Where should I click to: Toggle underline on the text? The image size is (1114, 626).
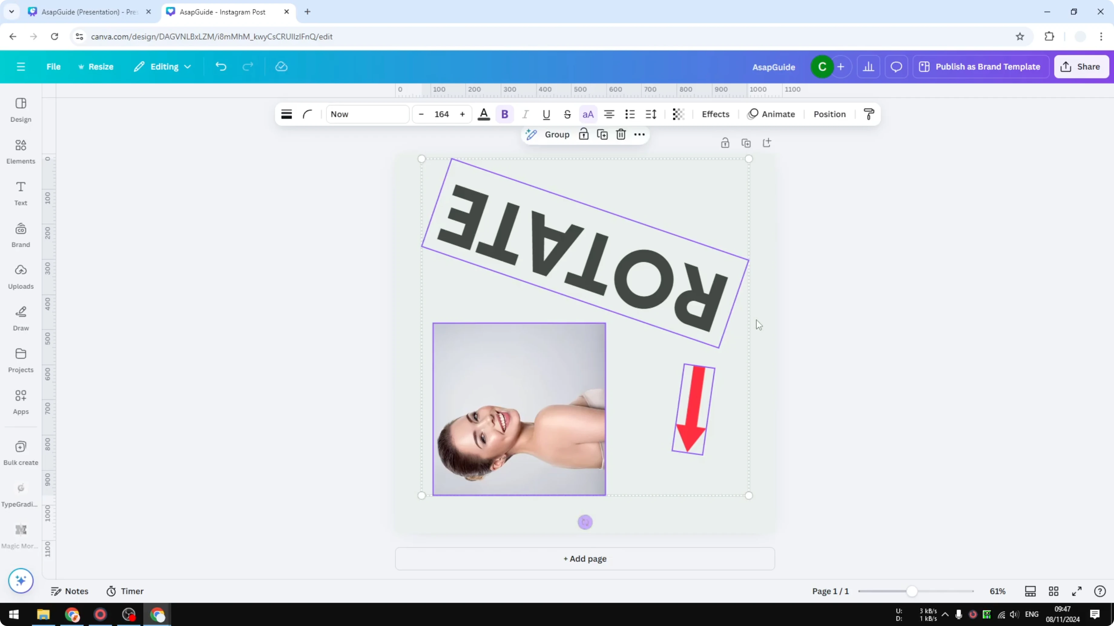[x=546, y=114]
